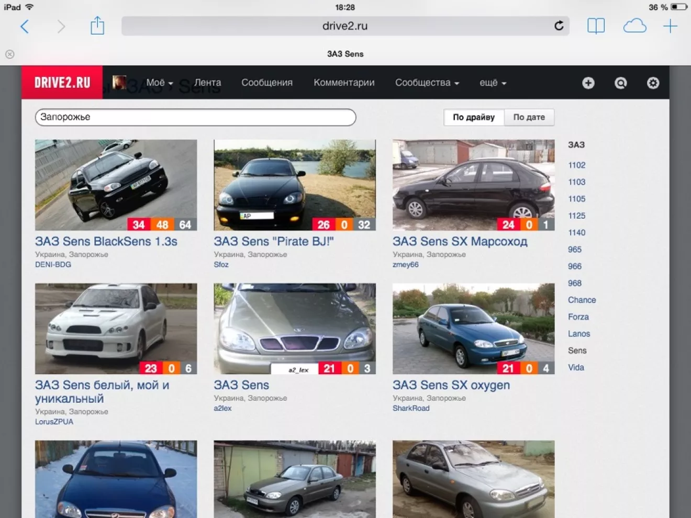691x518 pixels.
Task: Sort by По драйву
Action: 473,117
